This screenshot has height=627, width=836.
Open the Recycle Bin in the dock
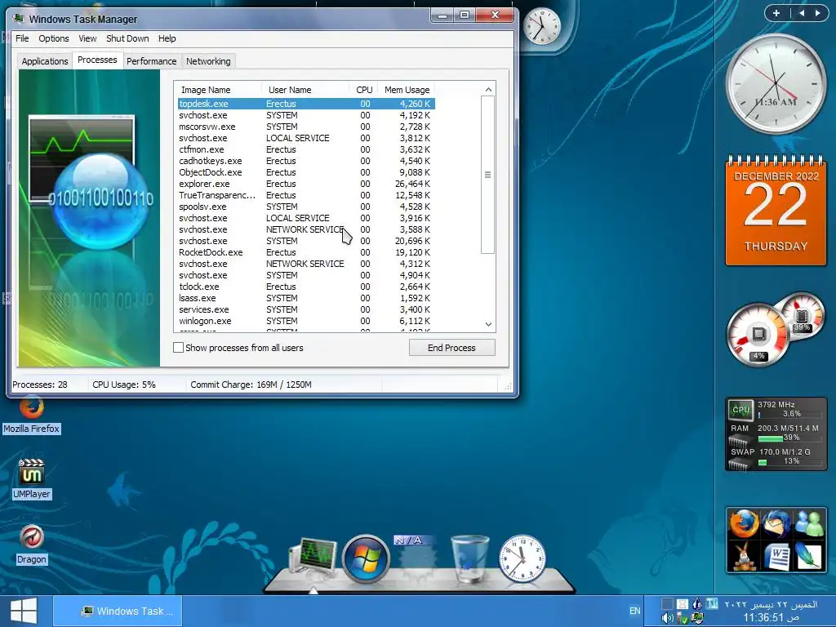coord(469,558)
